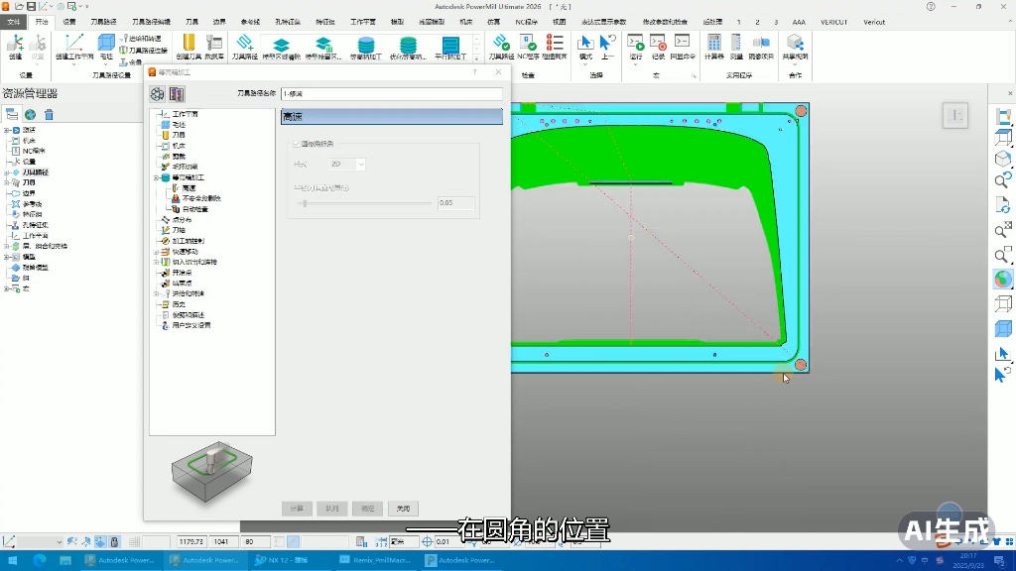Click the 创建刀具 tool icon
Image resolution: width=1016 pixels, height=571 pixels.
point(189,44)
